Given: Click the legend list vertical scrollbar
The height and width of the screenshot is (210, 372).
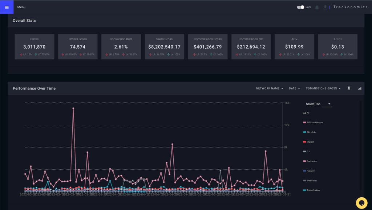Looking at the screenshot, I should (x=360, y=145).
